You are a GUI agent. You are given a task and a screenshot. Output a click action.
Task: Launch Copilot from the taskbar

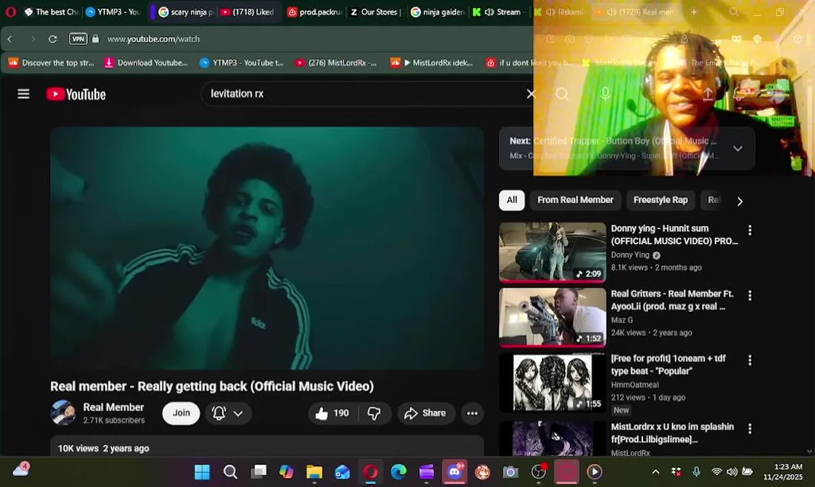(287, 471)
